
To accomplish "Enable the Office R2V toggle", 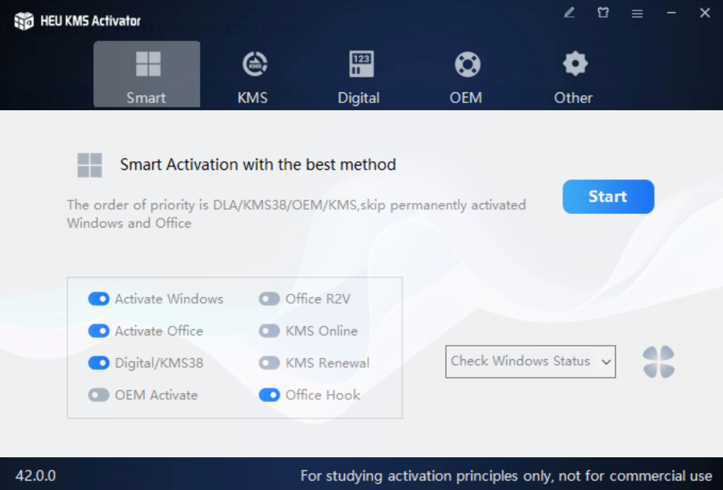I will click(x=269, y=299).
